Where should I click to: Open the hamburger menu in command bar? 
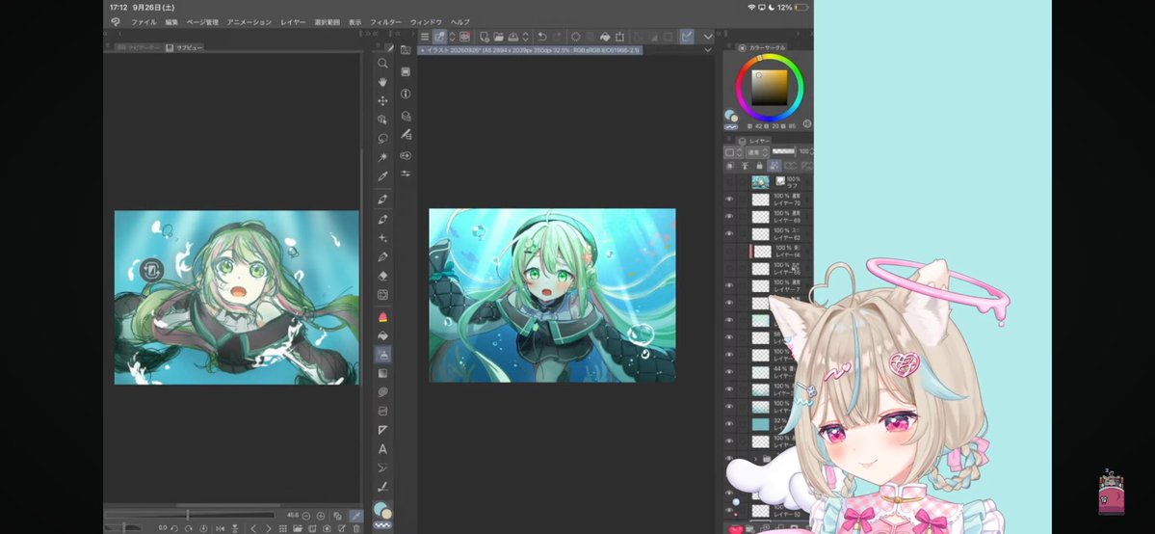click(425, 36)
